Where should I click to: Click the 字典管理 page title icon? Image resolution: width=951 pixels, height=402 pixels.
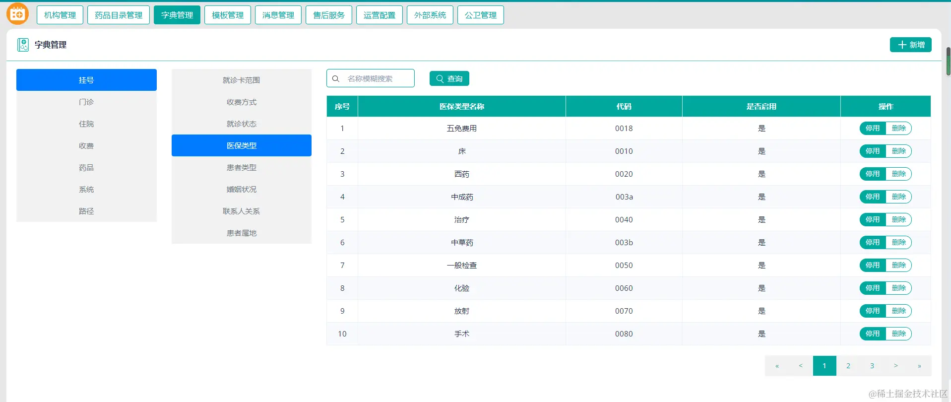point(23,45)
